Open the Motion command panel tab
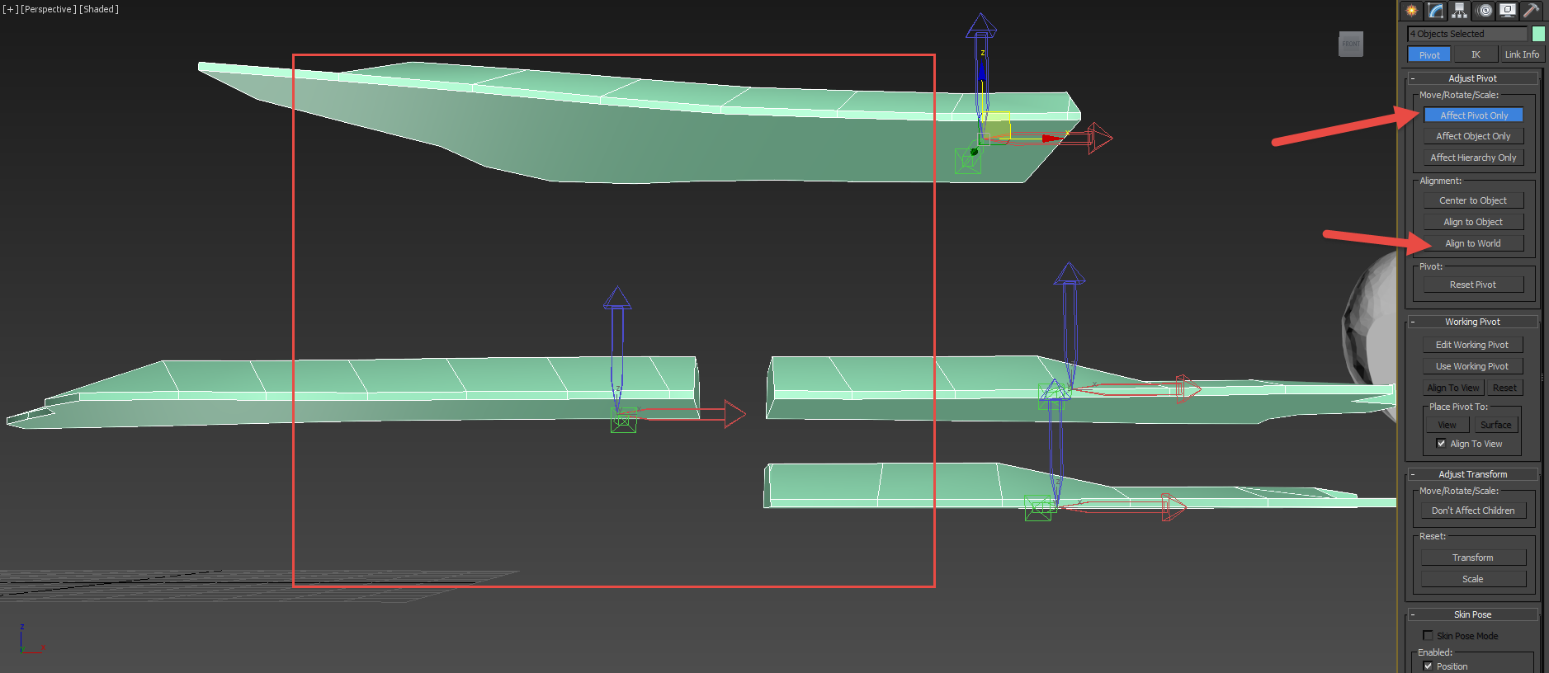Image resolution: width=1549 pixels, height=673 pixels. [1485, 11]
